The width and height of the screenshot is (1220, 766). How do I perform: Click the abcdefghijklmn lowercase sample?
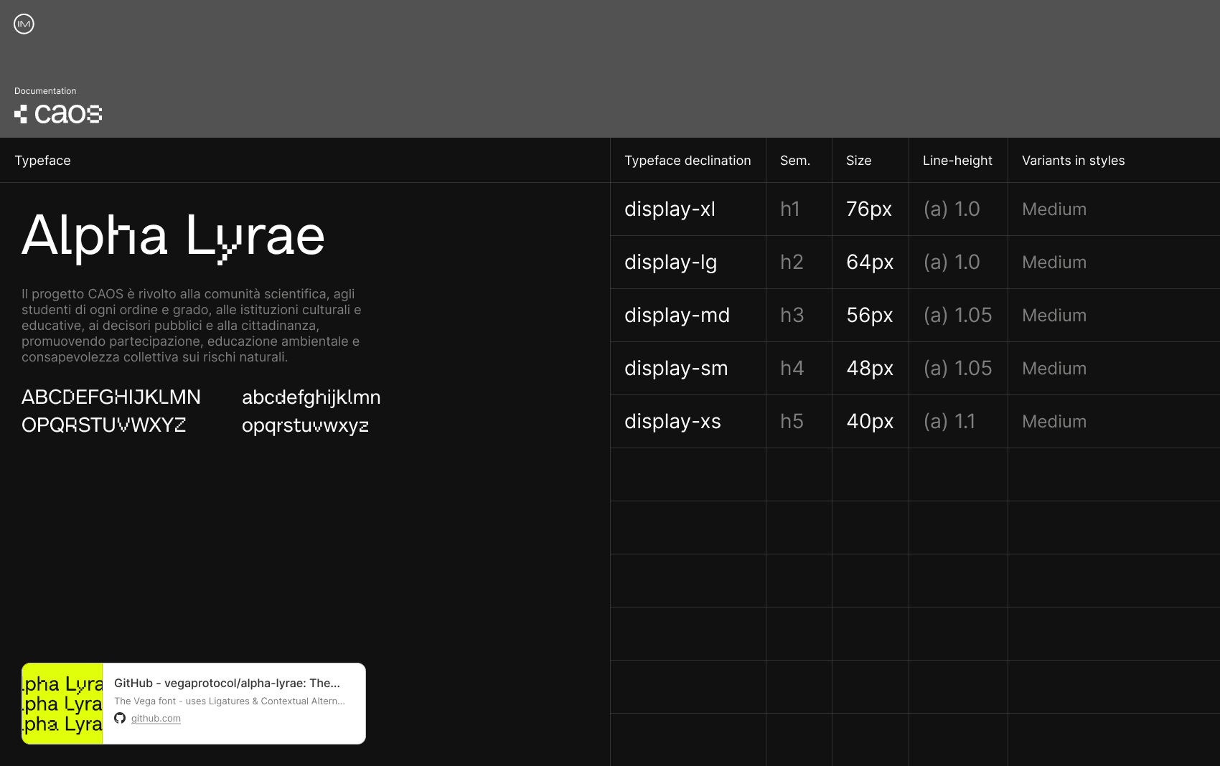(x=311, y=397)
